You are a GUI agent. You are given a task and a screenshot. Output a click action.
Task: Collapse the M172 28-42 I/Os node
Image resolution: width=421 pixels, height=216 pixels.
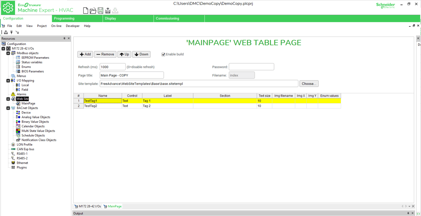coord(3,49)
